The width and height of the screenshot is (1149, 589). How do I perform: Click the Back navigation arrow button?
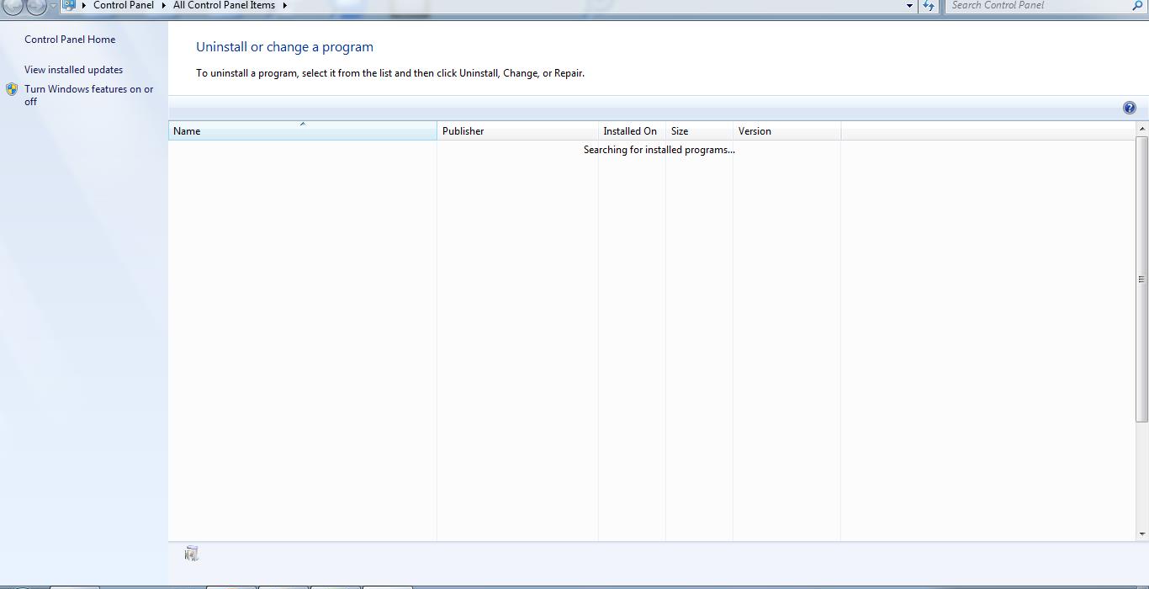click(13, 7)
